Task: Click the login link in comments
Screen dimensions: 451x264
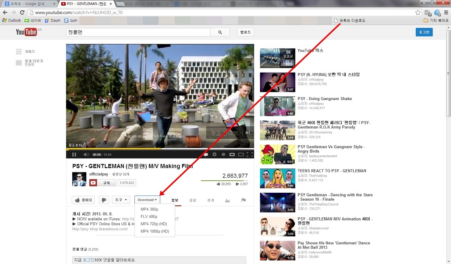Action: pos(88,260)
